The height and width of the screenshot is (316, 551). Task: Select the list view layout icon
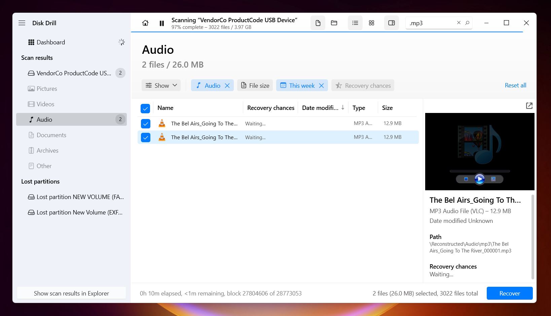coord(355,23)
